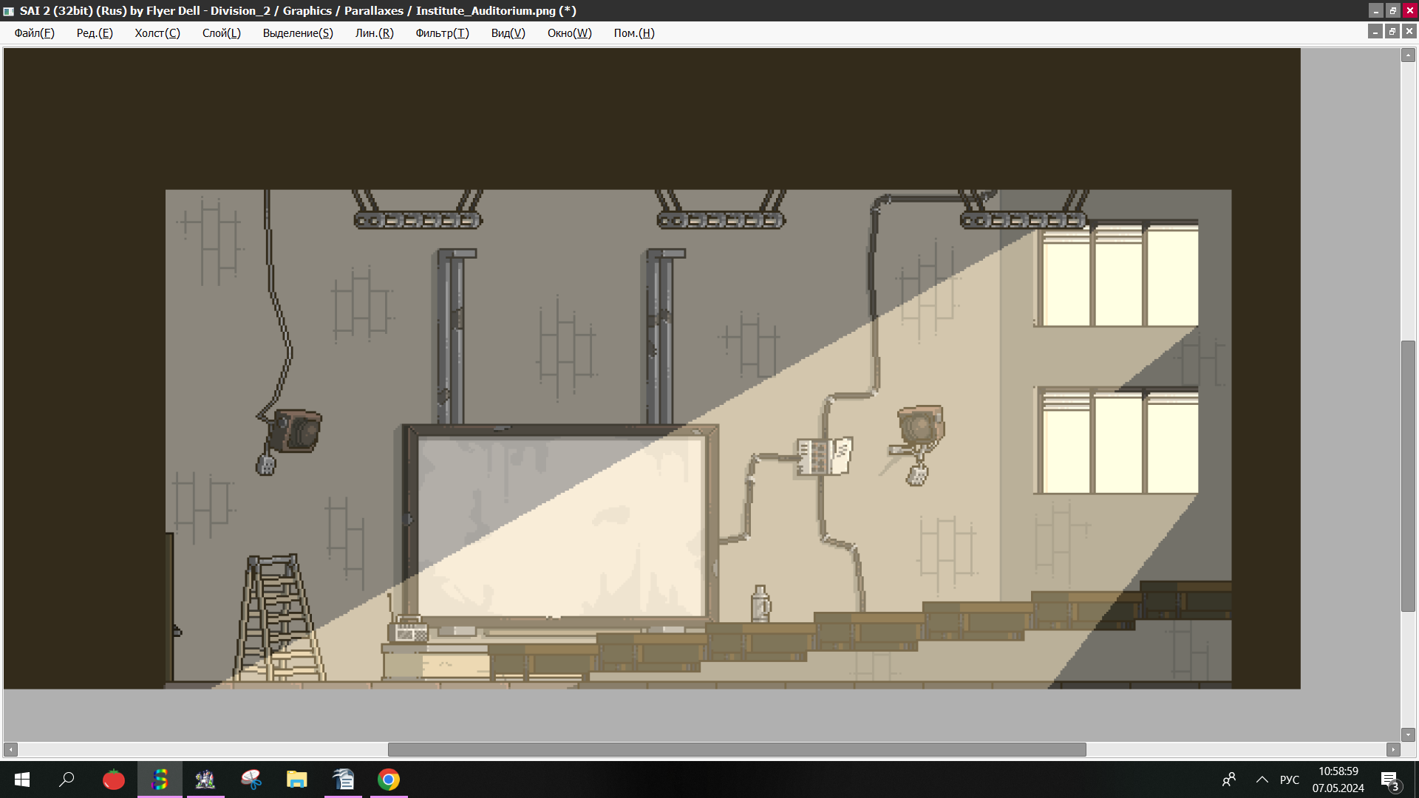Click the РУС input language indicator

(1290, 780)
